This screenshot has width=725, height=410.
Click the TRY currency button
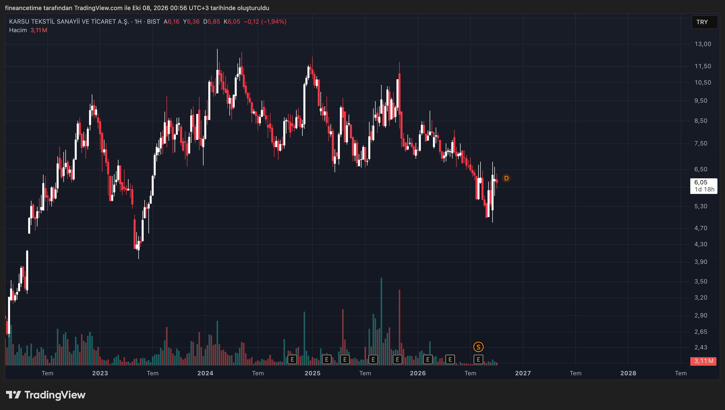(704, 22)
